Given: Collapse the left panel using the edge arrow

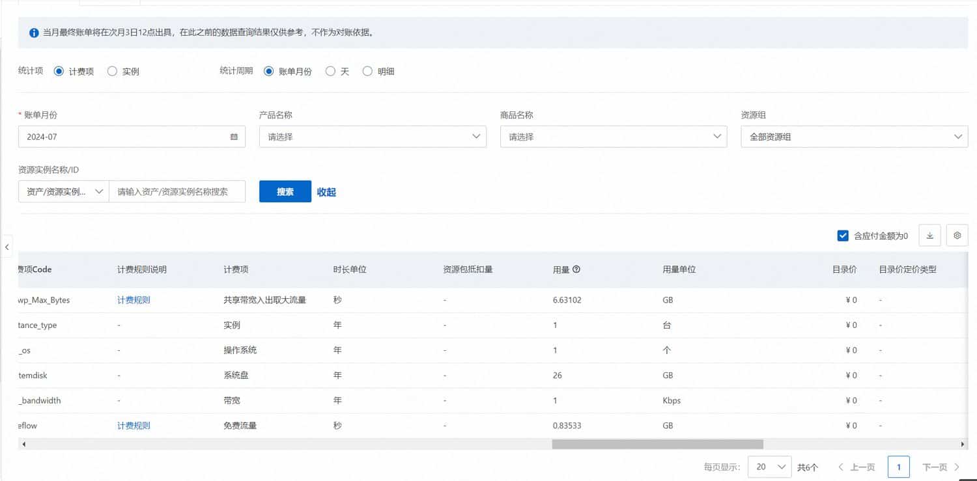Looking at the screenshot, I should coord(7,247).
